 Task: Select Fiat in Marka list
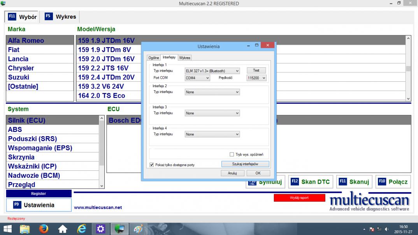pos(40,50)
